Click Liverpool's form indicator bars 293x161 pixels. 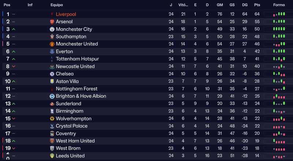279,14
